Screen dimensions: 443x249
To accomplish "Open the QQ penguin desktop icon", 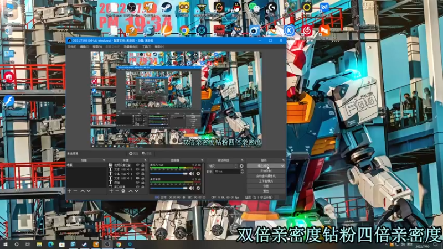I will click(x=236, y=8).
